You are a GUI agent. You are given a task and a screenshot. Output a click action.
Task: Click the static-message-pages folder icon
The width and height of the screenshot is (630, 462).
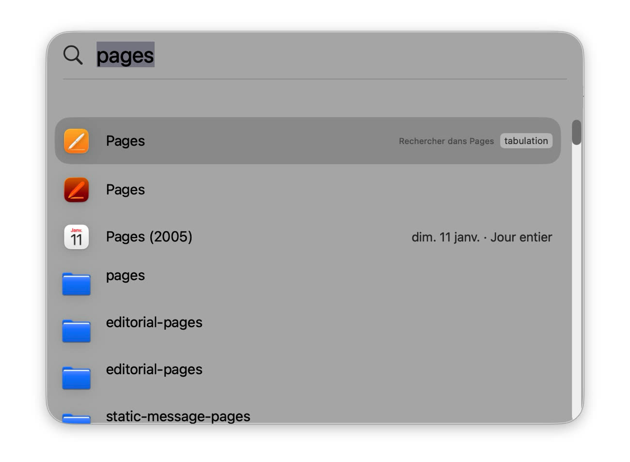pos(77,418)
